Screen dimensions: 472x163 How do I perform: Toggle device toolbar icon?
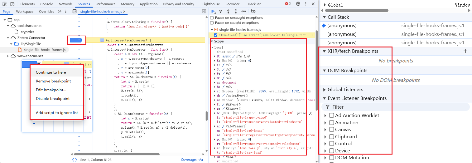[x=12, y=4]
